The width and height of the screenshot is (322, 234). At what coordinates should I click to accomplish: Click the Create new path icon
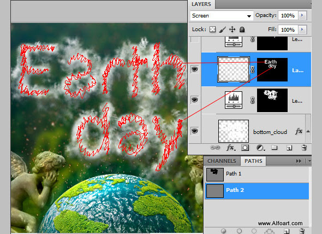click(287, 231)
